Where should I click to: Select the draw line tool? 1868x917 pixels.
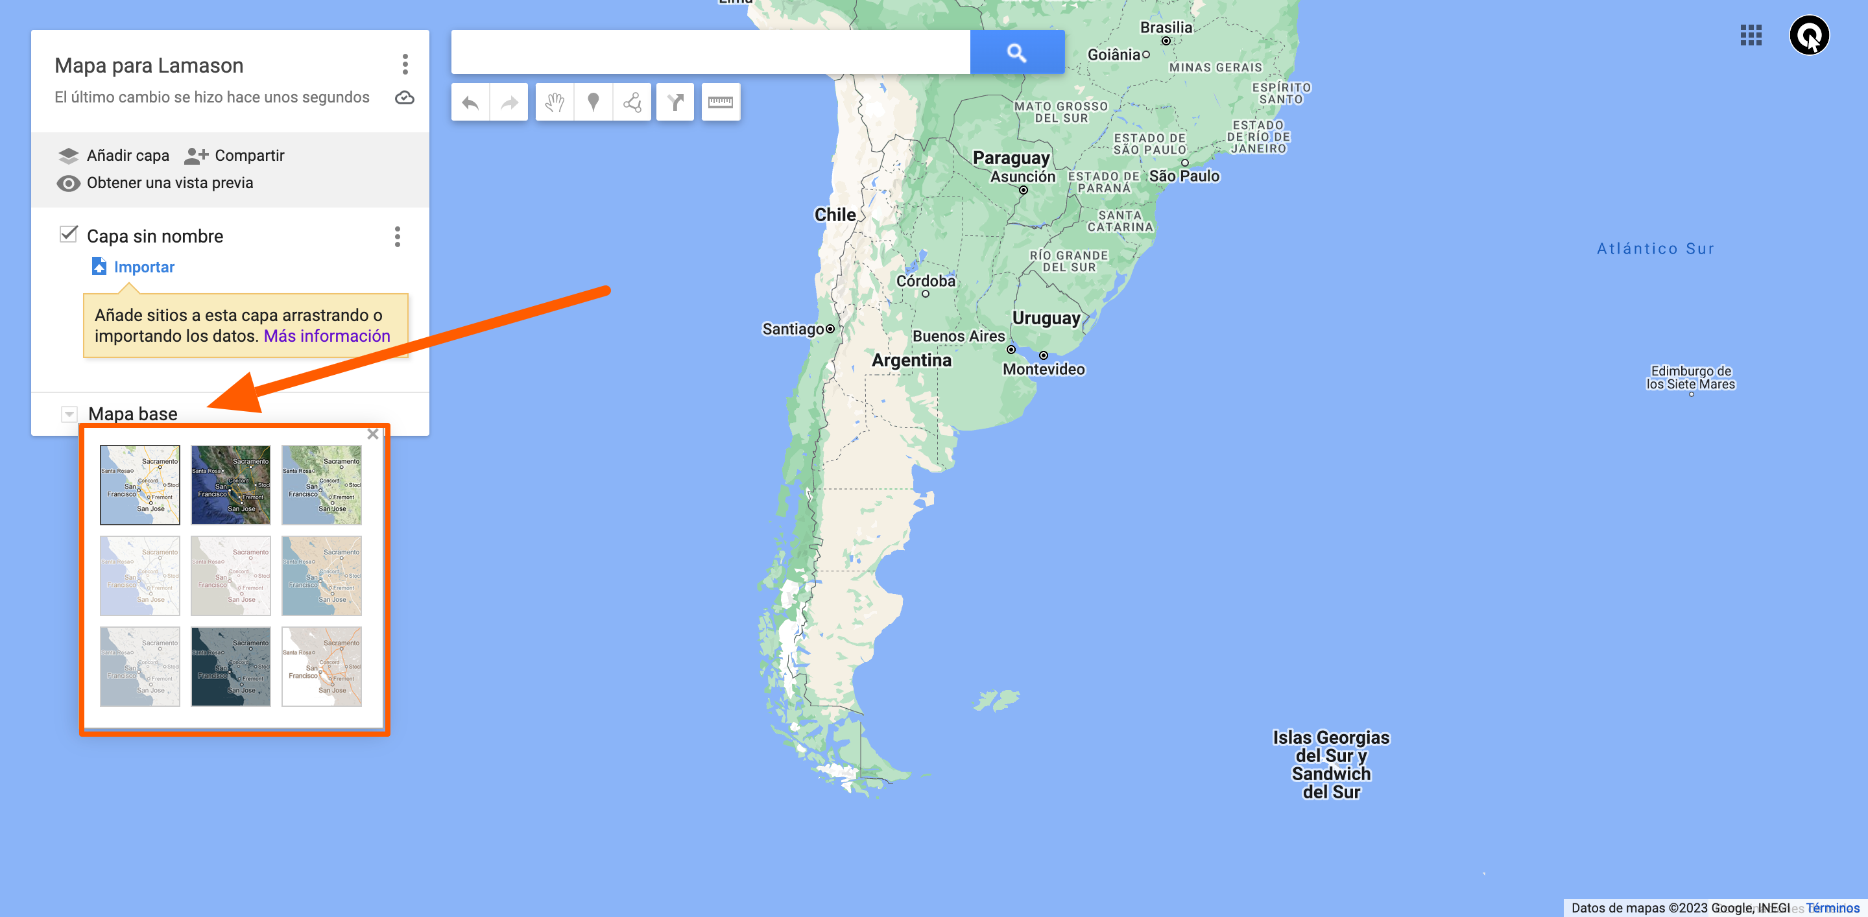click(632, 102)
